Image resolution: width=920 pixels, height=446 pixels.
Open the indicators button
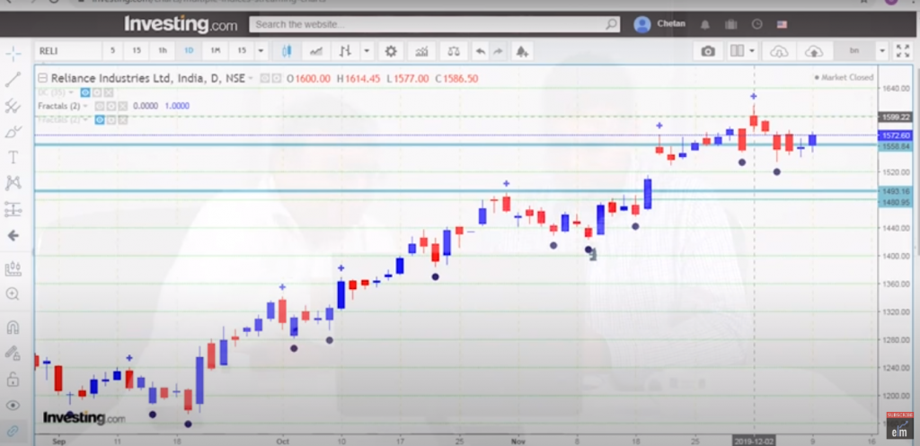pyautogui.click(x=422, y=51)
